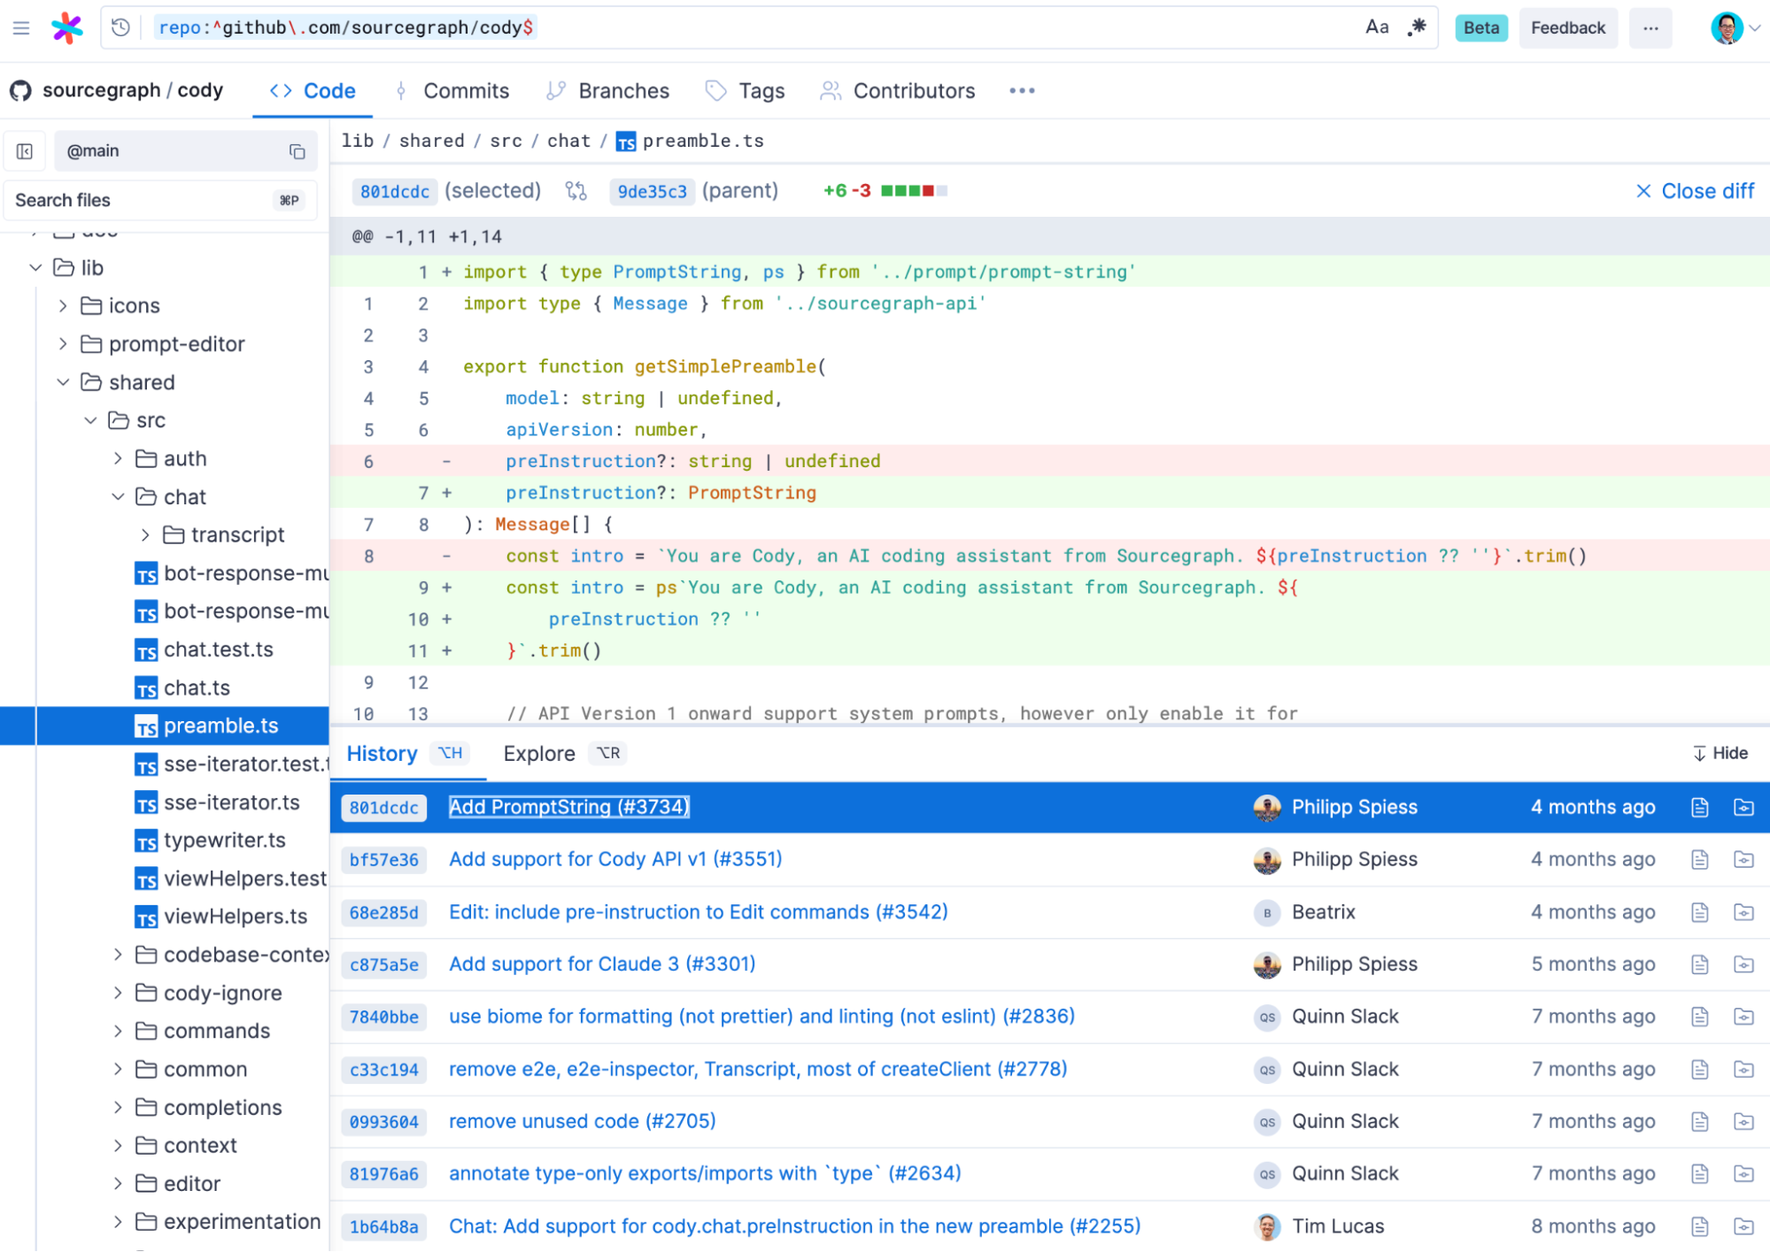
Task: Switch to the Code tab
Action: click(313, 91)
